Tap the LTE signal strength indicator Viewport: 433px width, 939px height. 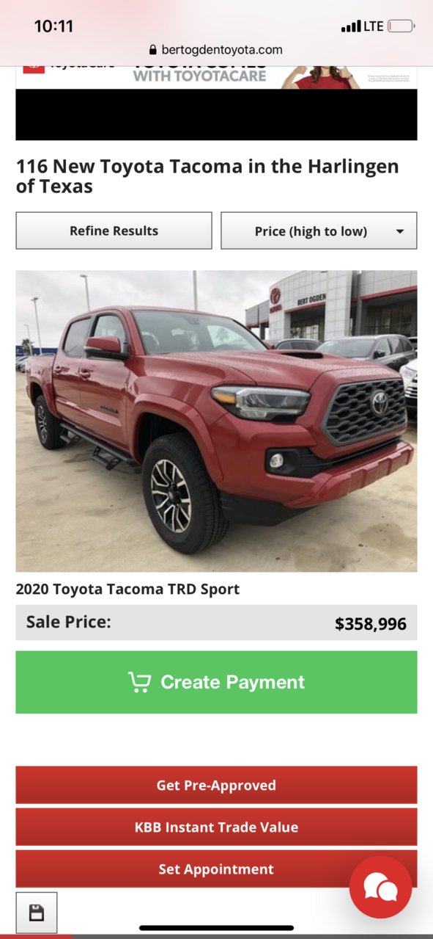click(362, 26)
